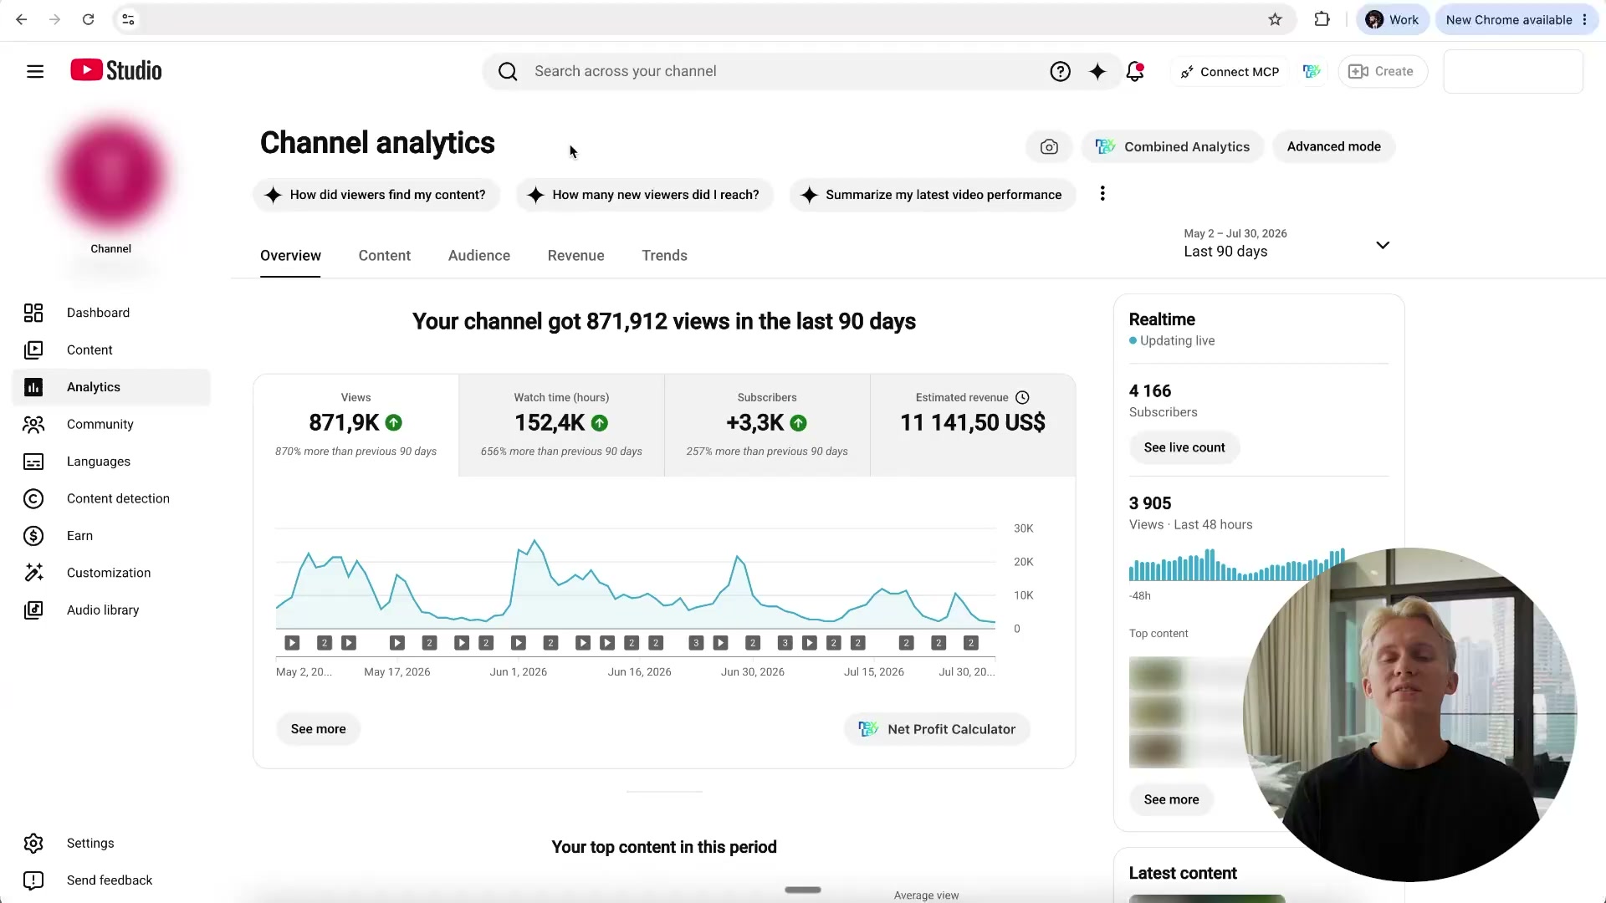Click the browser extensions puzzle icon
The image size is (1606, 903).
(1322, 19)
